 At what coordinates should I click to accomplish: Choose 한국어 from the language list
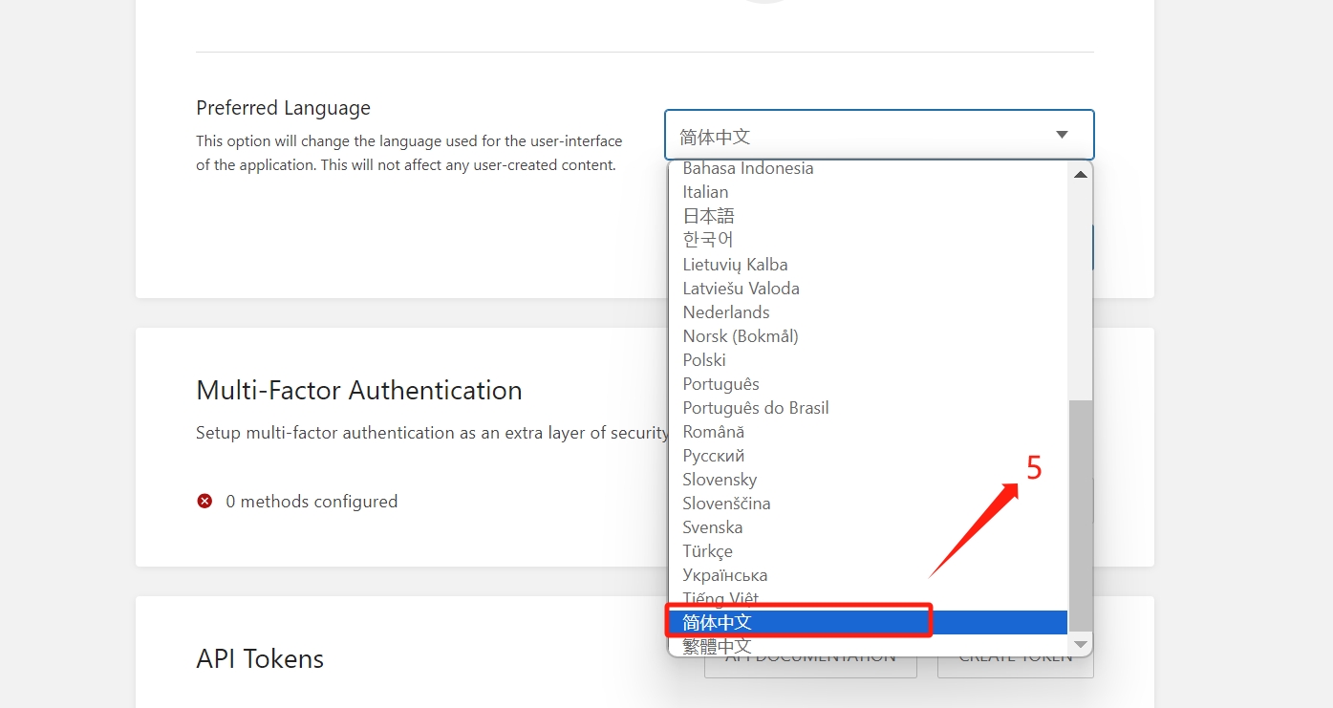point(868,240)
